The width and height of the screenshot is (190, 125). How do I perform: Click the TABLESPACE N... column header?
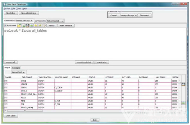coord(46,77)
